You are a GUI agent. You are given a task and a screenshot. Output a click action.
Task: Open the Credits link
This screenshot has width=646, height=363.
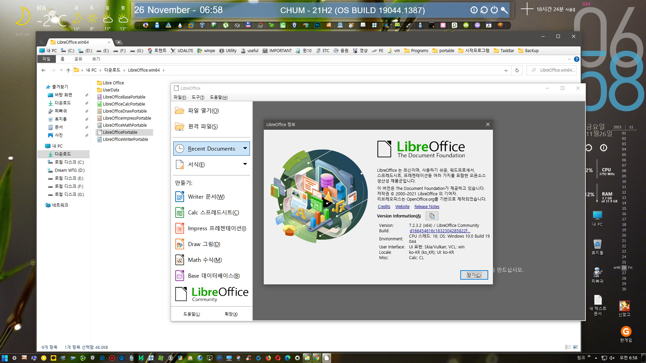[x=384, y=207]
